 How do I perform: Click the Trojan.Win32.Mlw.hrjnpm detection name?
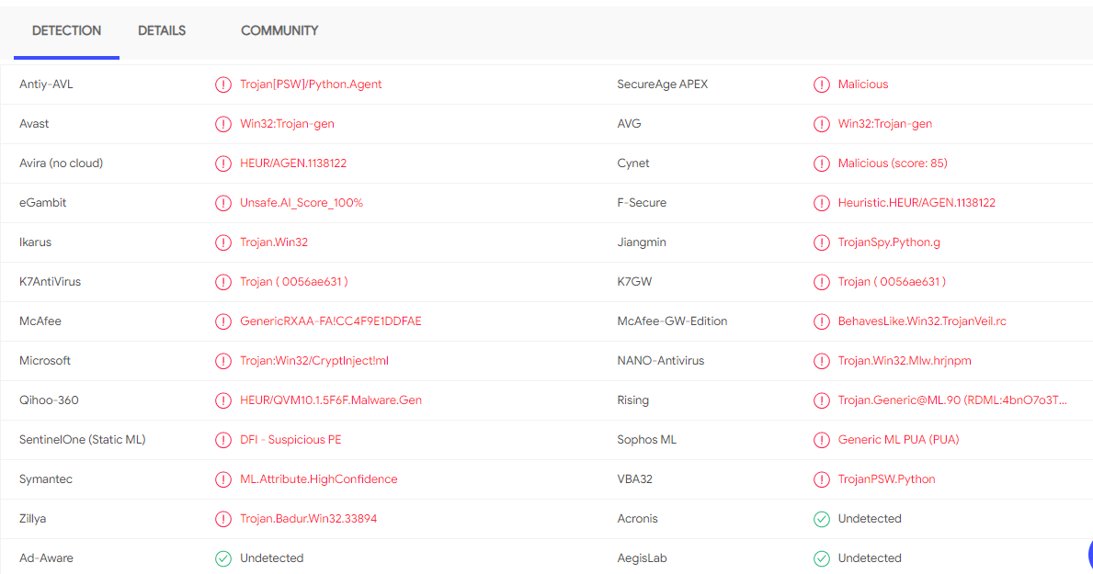click(x=905, y=361)
